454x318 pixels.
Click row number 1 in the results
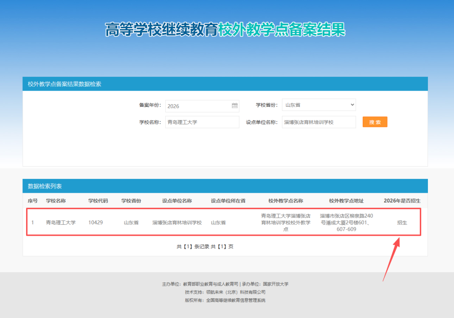[x=33, y=223]
